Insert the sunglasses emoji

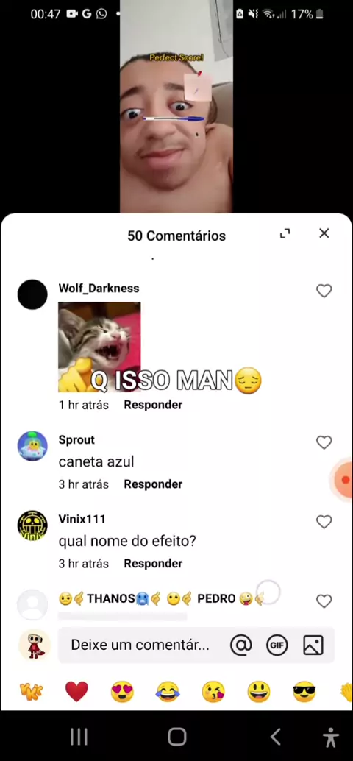(x=304, y=692)
